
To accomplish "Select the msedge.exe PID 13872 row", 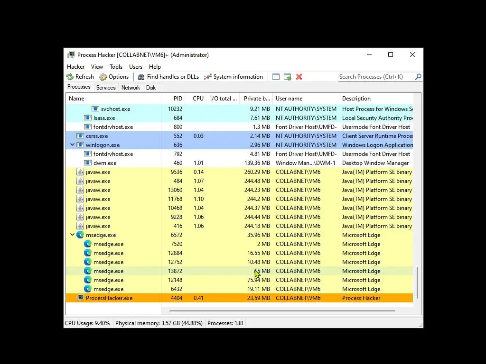I will pyautogui.click(x=239, y=271).
